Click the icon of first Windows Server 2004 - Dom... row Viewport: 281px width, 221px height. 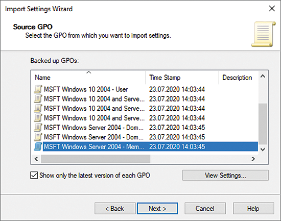tap(38, 127)
